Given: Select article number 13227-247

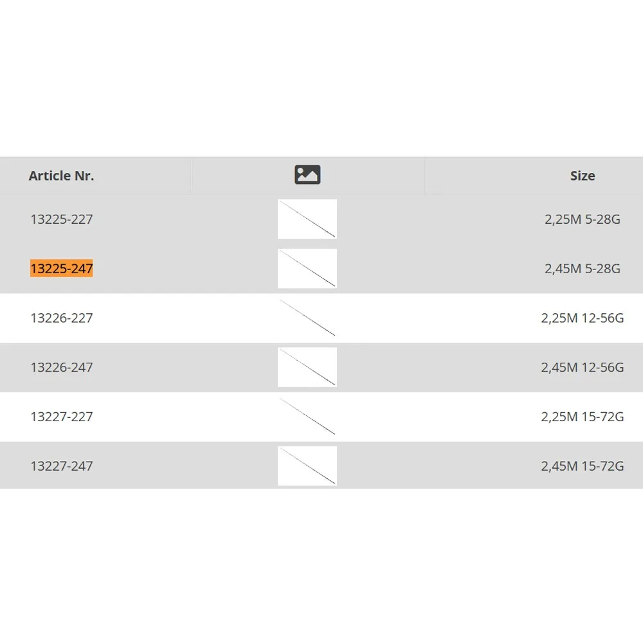Looking at the screenshot, I should [62, 466].
